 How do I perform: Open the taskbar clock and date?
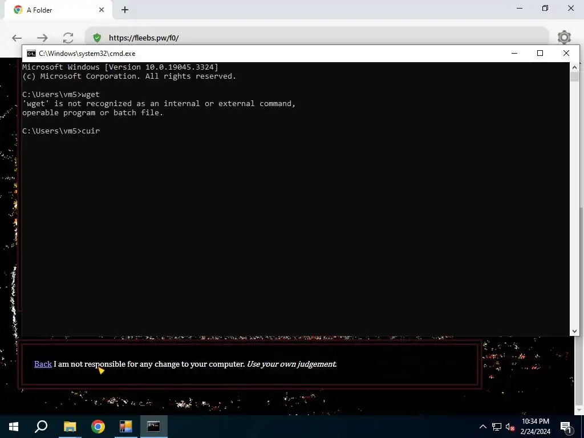(x=535, y=427)
